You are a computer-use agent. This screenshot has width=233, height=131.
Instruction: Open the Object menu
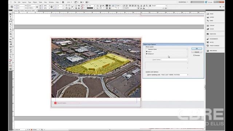(x=35, y=2)
